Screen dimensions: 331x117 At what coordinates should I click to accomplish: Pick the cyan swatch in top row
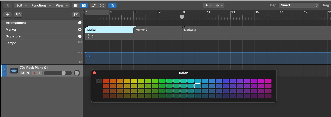coord(190,81)
